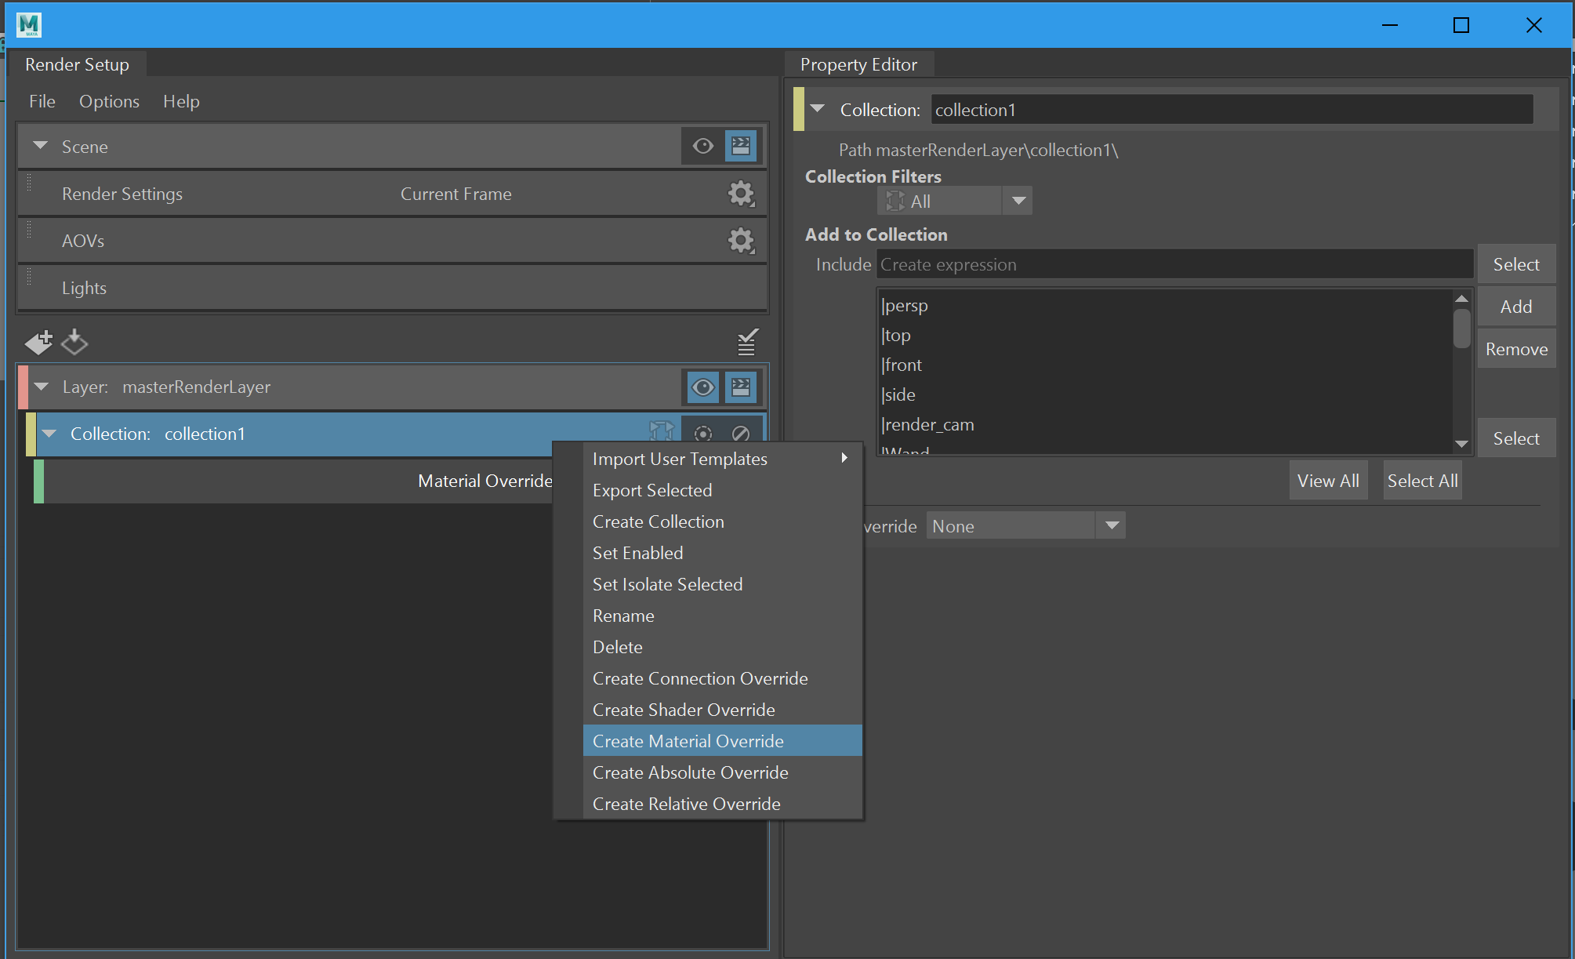1575x959 pixels.
Task: Click isolate select icon on collection1
Action: point(703,434)
